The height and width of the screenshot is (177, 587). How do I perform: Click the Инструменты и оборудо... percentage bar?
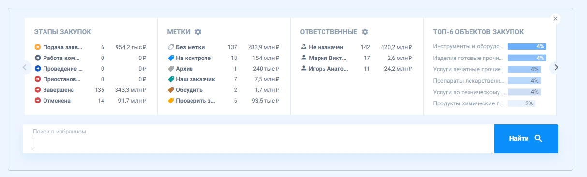point(527,46)
